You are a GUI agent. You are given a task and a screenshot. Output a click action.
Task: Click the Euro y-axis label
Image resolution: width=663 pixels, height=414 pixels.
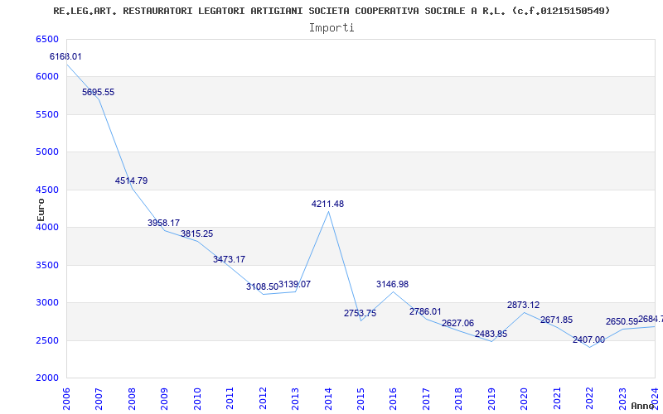(41, 210)
